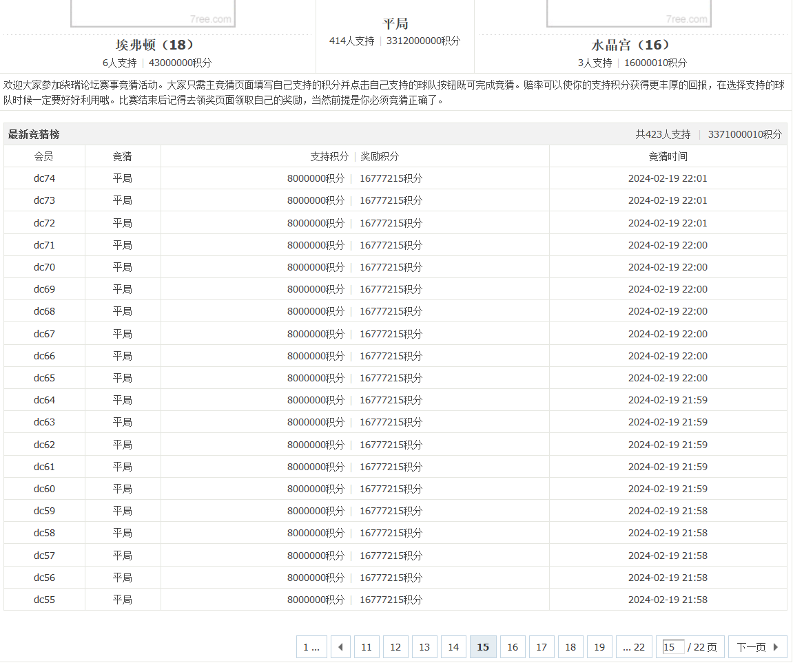The image size is (793, 665).
Task: Select page 12 in the pagination bar
Action: tap(395, 646)
